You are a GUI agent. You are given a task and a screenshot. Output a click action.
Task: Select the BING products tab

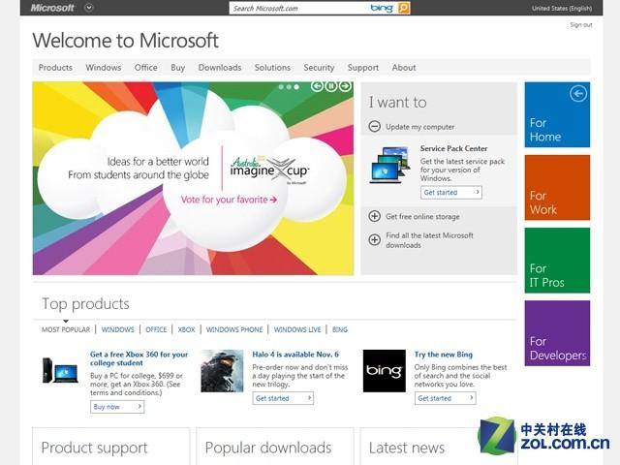click(340, 329)
